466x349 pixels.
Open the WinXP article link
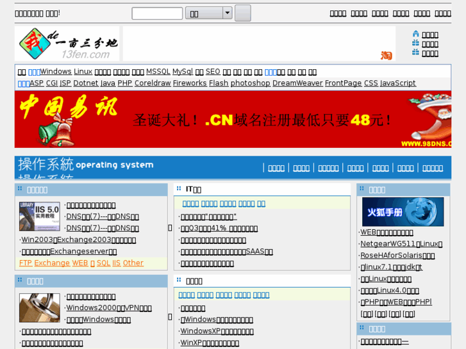[x=210, y=343]
